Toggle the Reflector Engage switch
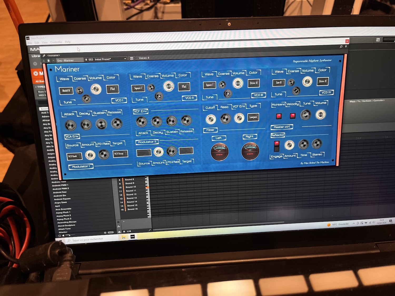395x296 pixels. coord(276,146)
